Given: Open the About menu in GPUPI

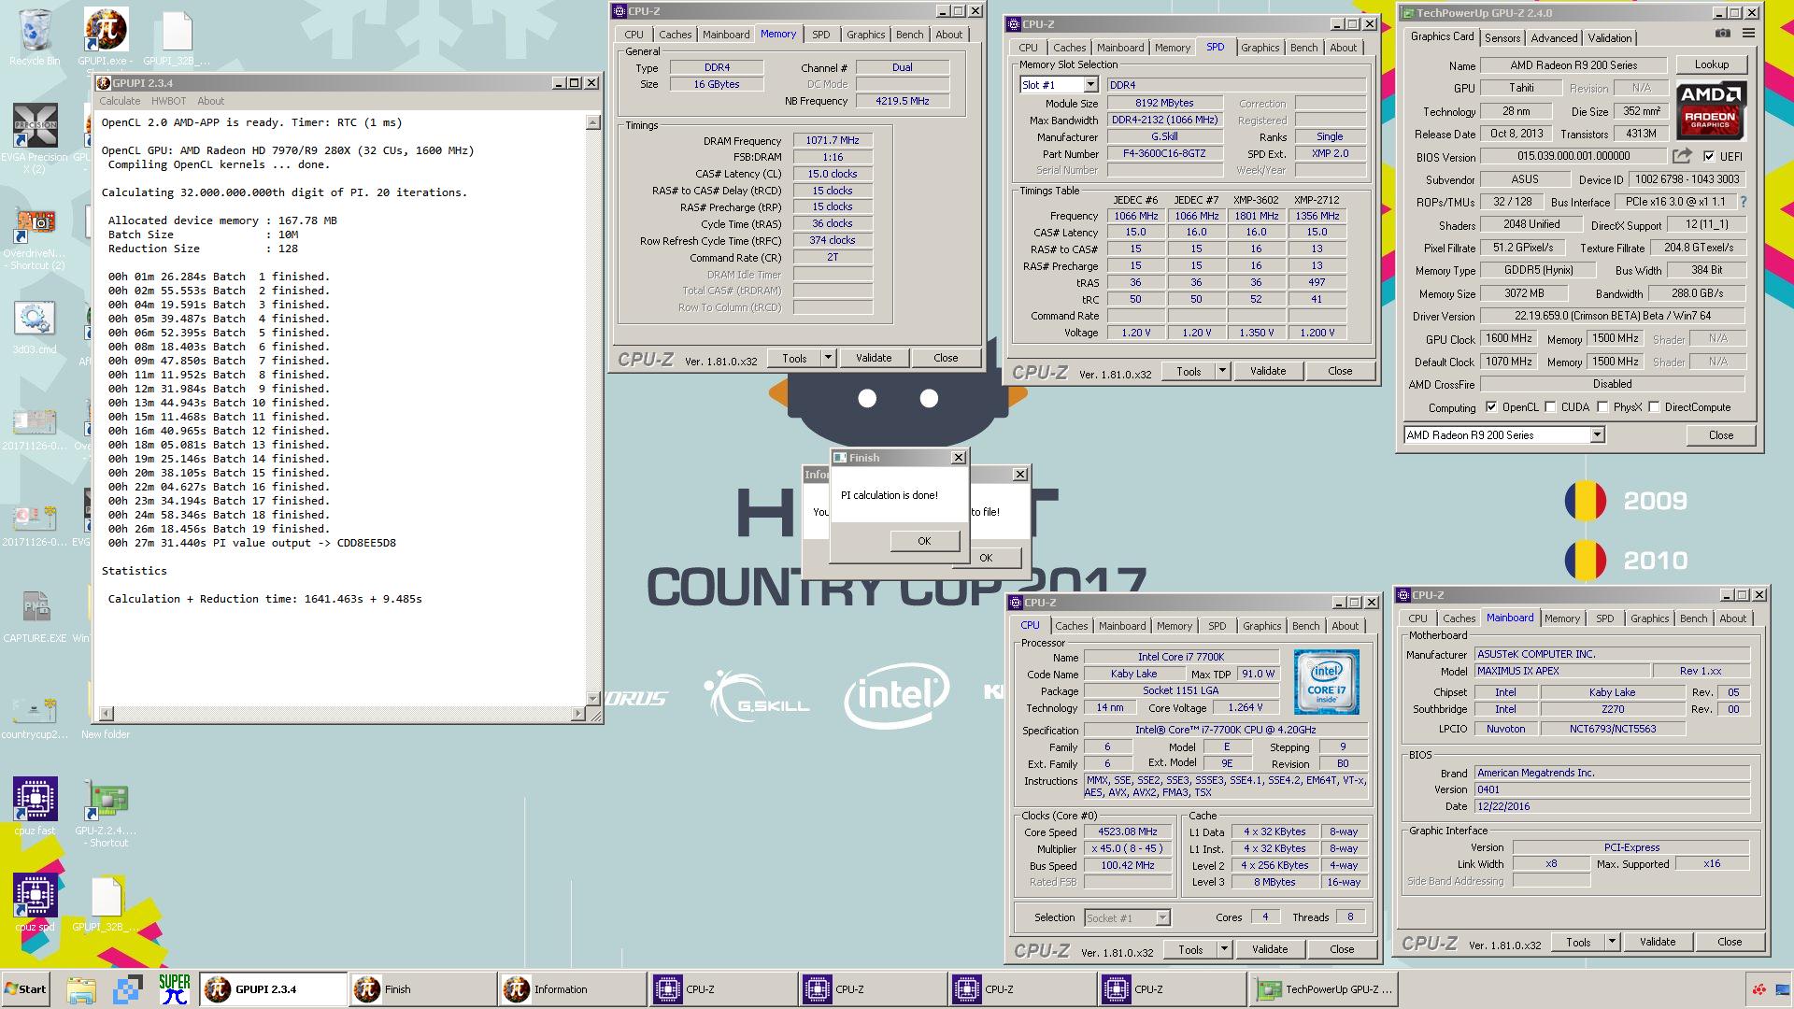Looking at the screenshot, I should pos(210,101).
